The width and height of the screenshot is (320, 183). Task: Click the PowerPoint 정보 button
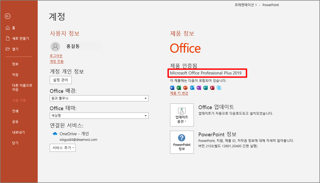point(182,142)
